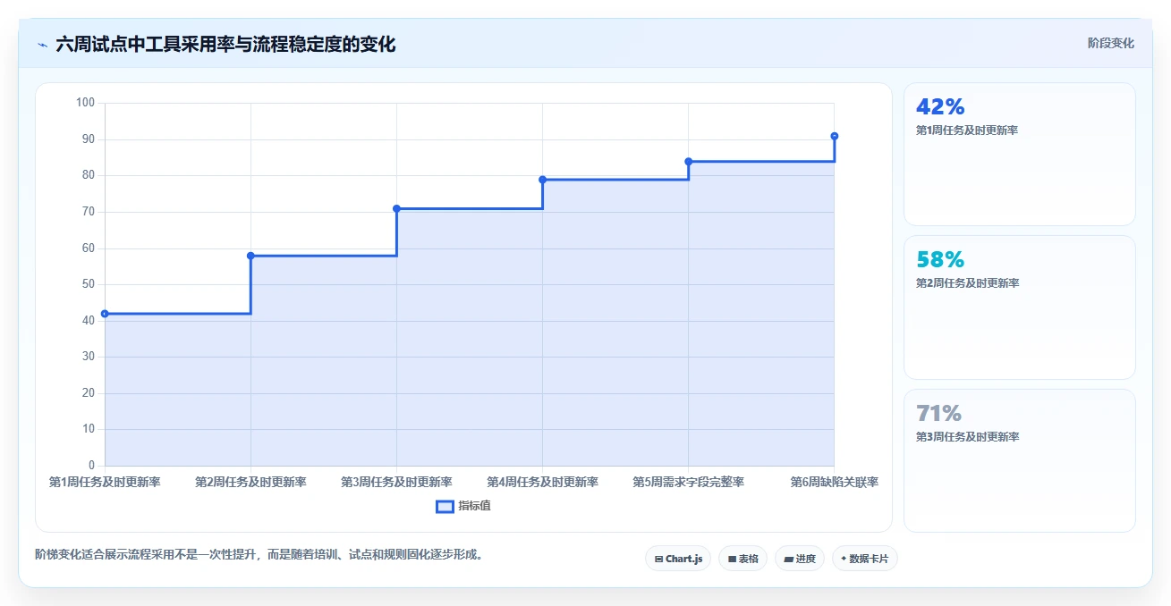1171x606 pixels.
Task: Open the 58% 第2周任务及时更新率 card
Action: coord(1020,307)
